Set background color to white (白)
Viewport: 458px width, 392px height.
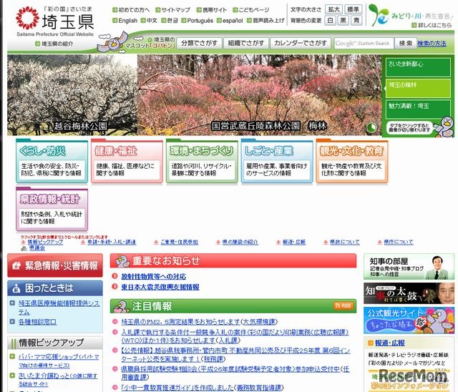331,21
